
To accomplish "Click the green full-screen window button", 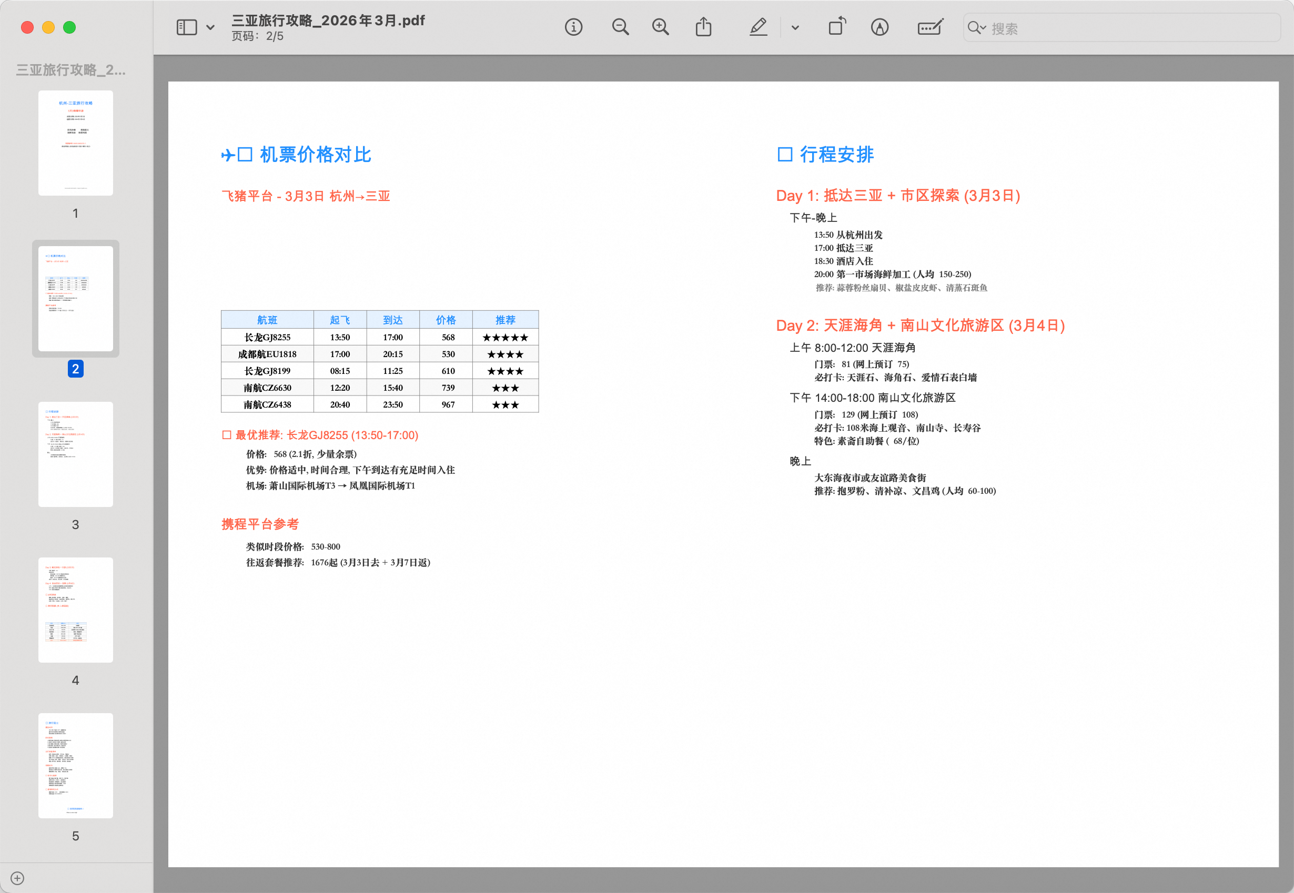I will pos(69,27).
